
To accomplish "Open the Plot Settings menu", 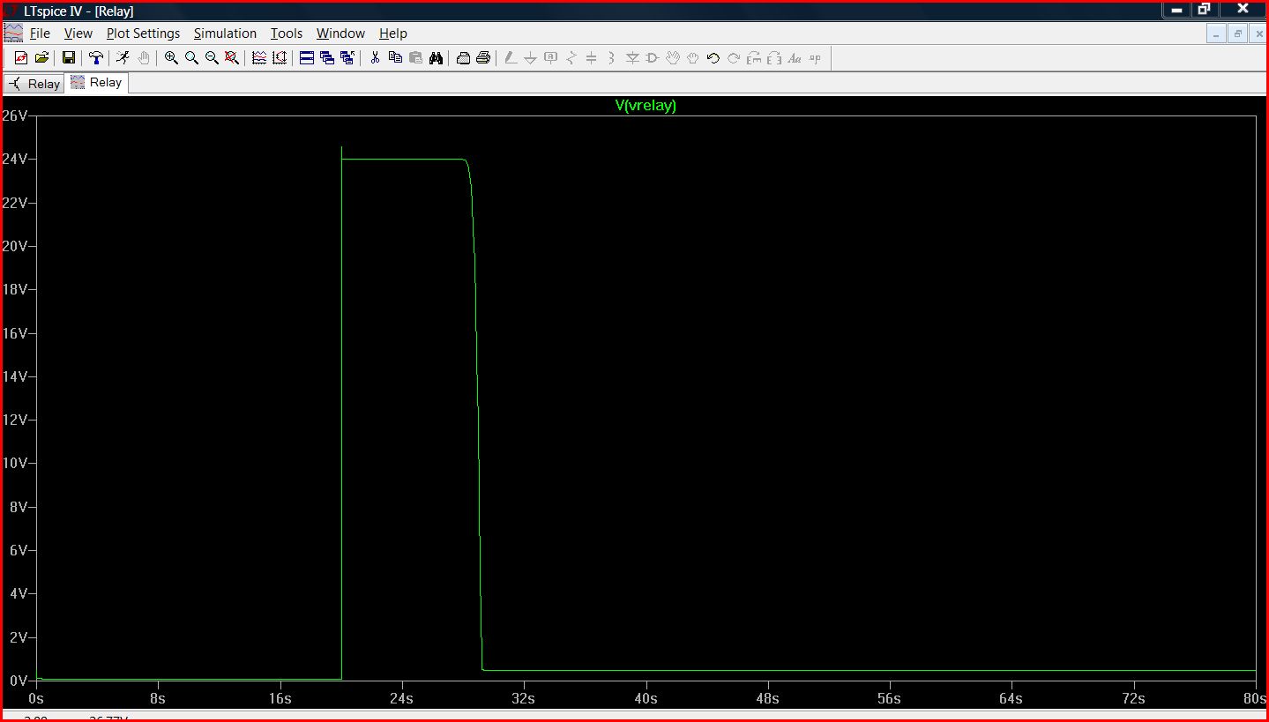I will (x=143, y=33).
